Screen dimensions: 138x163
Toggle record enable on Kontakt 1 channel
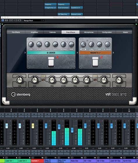coord(40,154)
